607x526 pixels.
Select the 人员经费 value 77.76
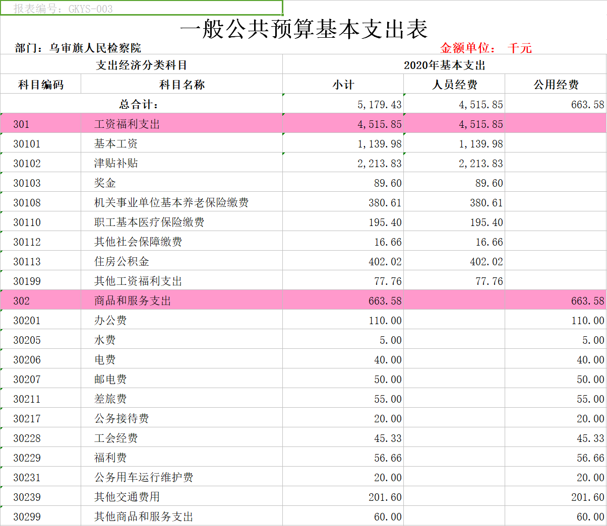(x=455, y=280)
